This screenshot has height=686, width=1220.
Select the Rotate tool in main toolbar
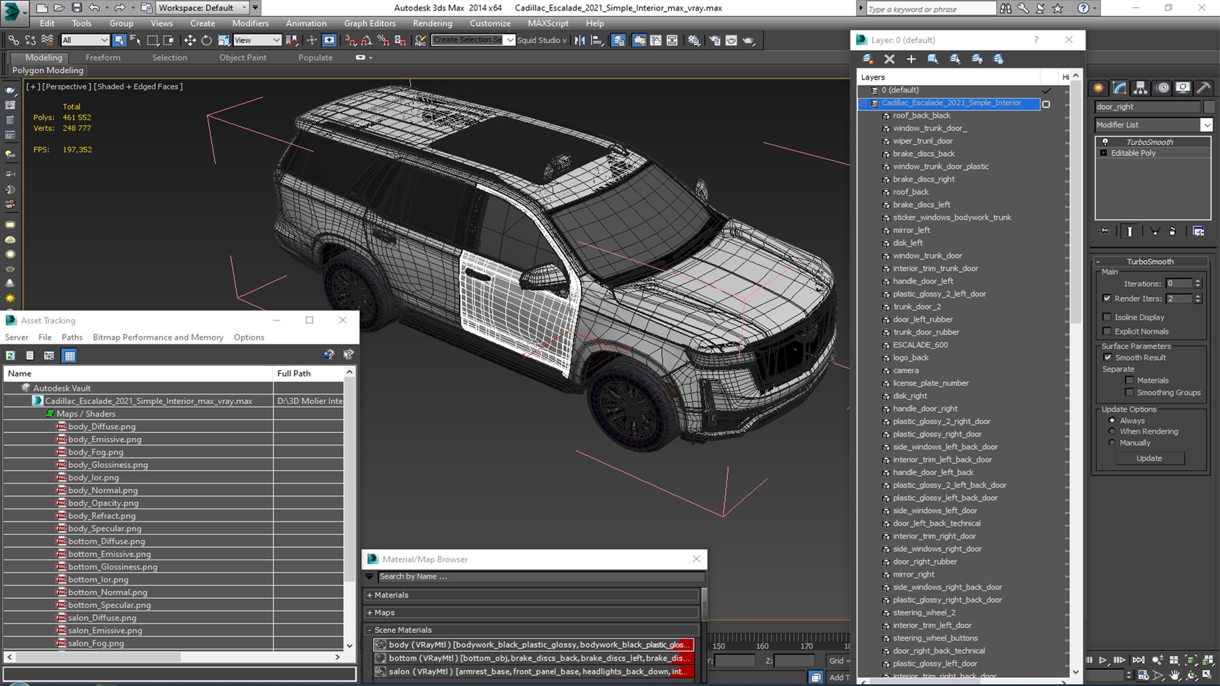207,40
